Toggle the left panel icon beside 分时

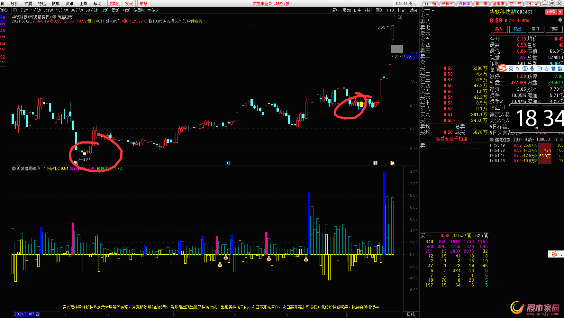click(14, 11)
